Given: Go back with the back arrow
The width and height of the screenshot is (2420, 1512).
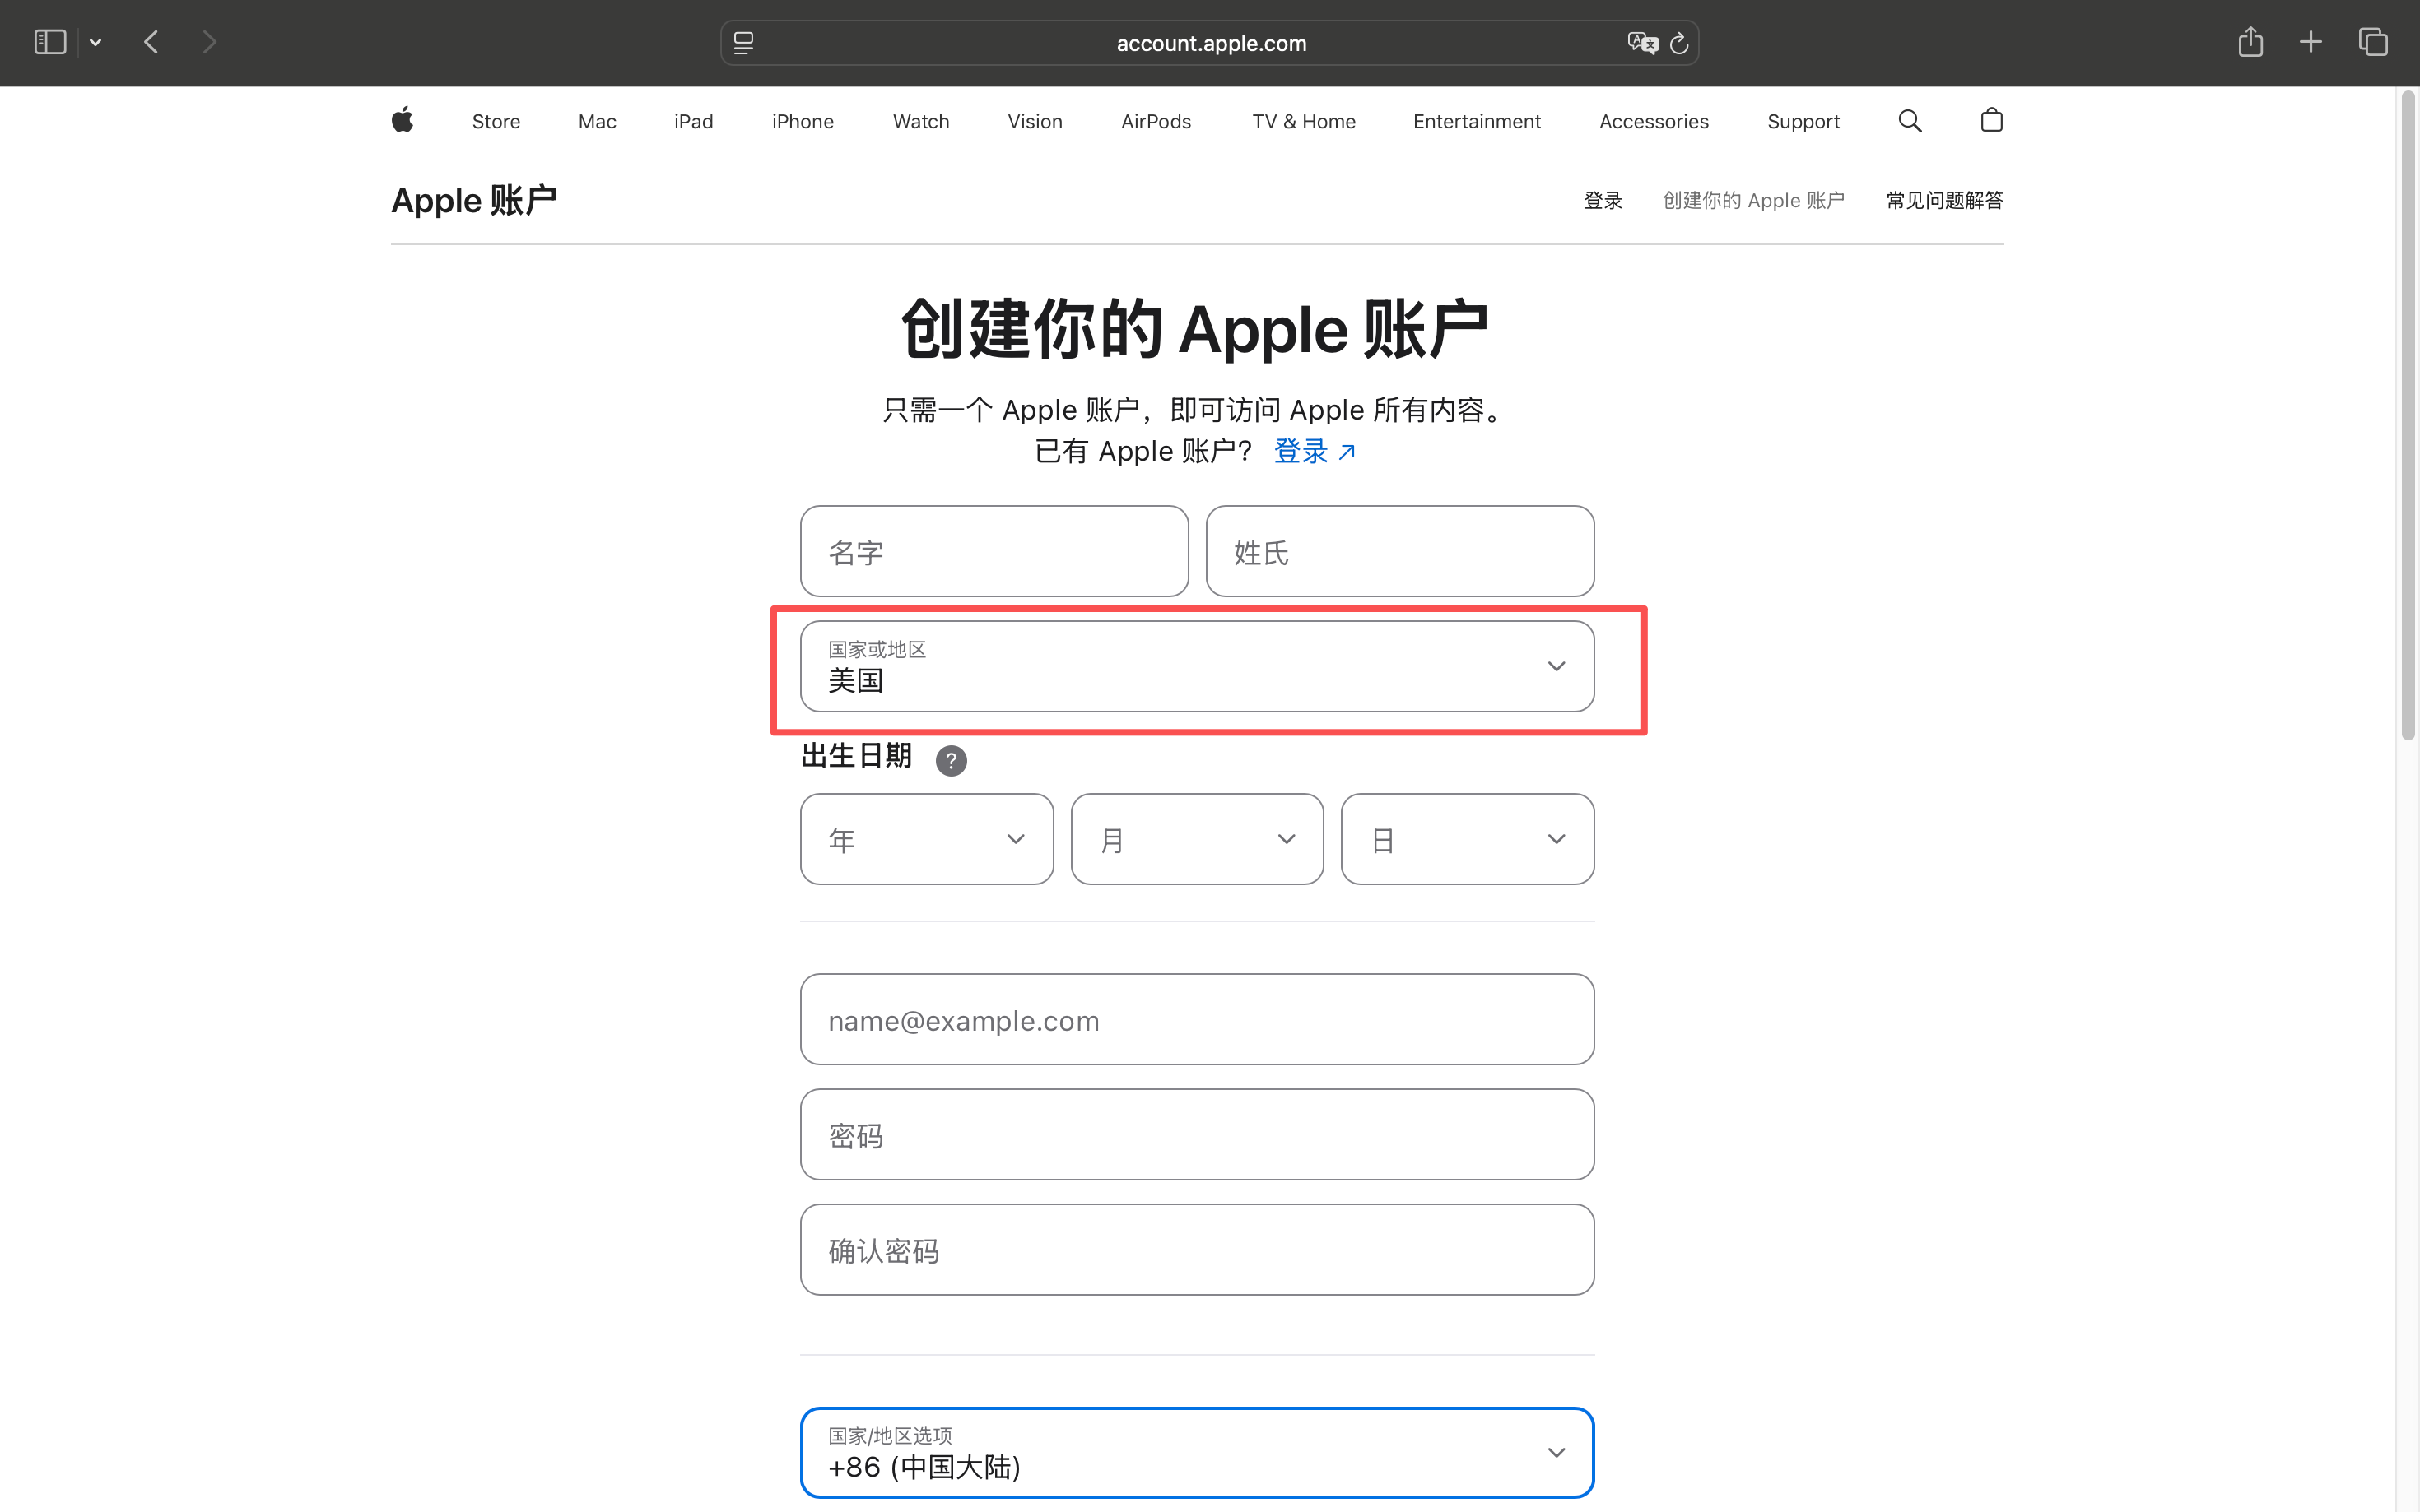Looking at the screenshot, I should [152, 42].
